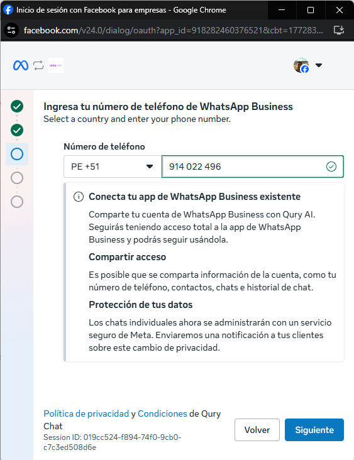Click the Facebook profile avatar picture
This screenshot has height=460, width=354.
coord(301,65)
